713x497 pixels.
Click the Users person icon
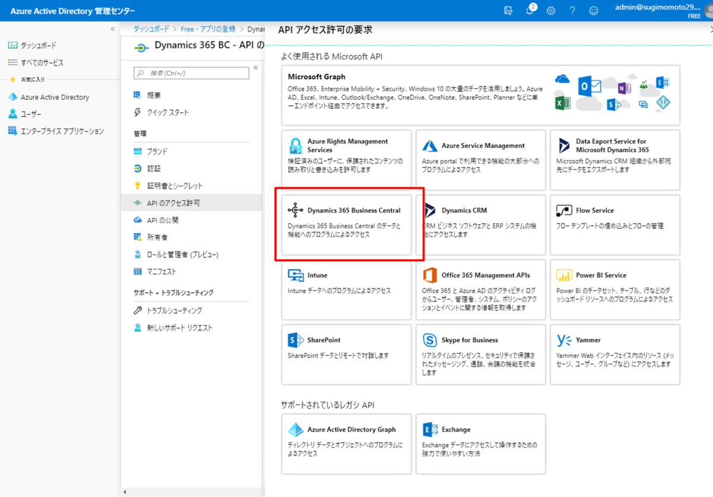(12, 114)
